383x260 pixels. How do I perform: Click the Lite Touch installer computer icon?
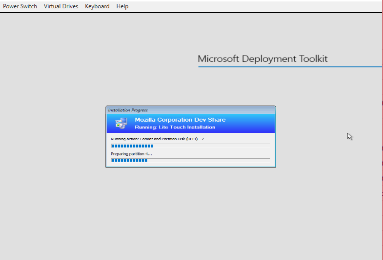121,123
